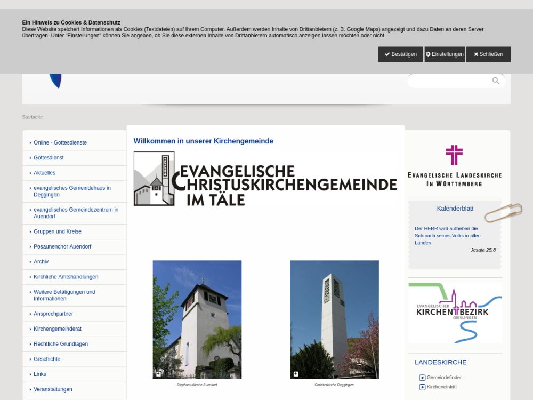Open the Evangelischer Kirchenbezirk Geislingen logo
This screenshot has height=400, width=533.
(x=455, y=313)
